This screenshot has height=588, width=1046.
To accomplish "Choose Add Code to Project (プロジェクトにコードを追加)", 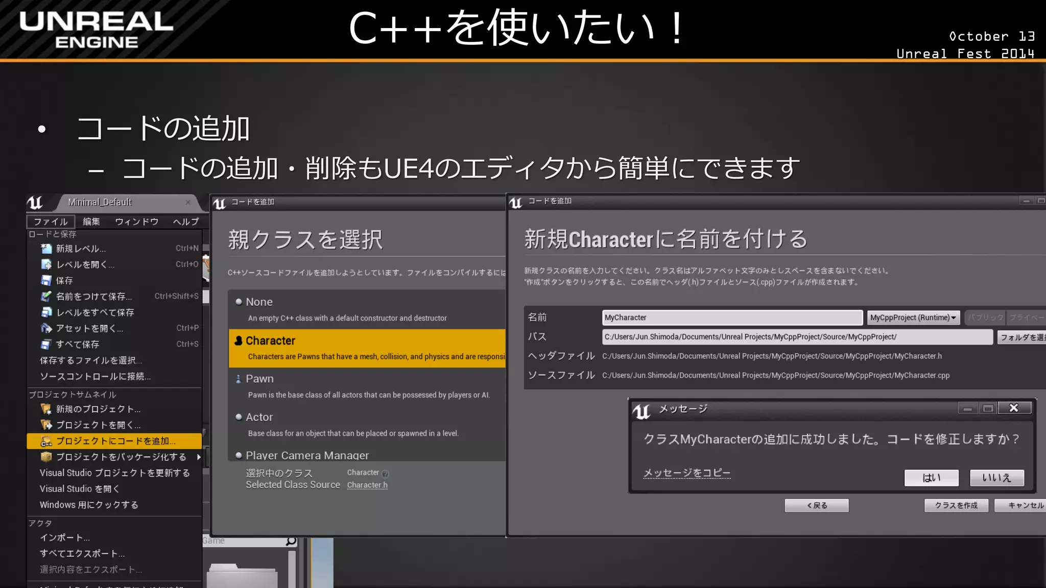I will [x=114, y=441].
